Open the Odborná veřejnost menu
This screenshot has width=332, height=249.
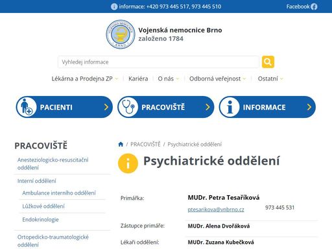click(x=215, y=78)
